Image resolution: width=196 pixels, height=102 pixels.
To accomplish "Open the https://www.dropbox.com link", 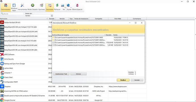I will point(118,87).
